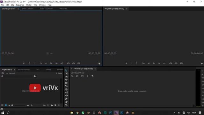The width and height of the screenshot is (204, 115).
Task: Open Program panel menu
Action: pyautogui.click(x=127, y=9)
